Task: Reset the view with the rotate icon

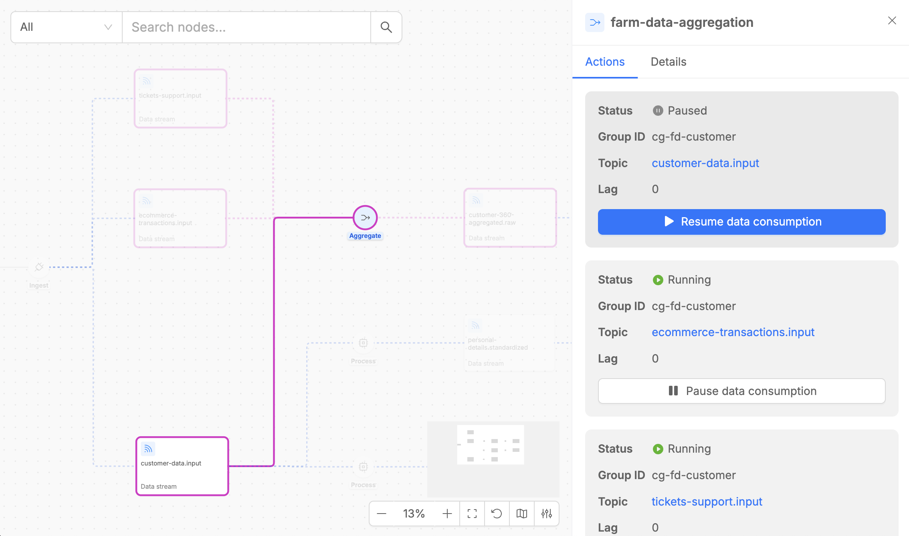Action: pyautogui.click(x=497, y=514)
